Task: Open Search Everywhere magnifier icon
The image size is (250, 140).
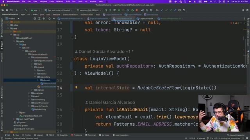Action: (243, 10)
